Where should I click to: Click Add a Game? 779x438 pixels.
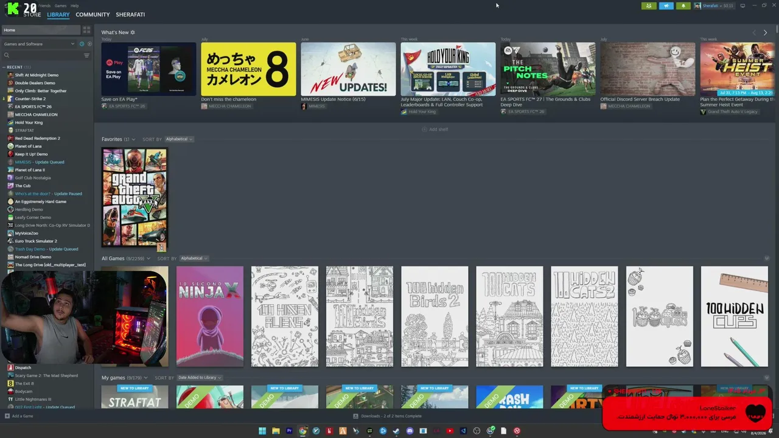coord(19,416)
